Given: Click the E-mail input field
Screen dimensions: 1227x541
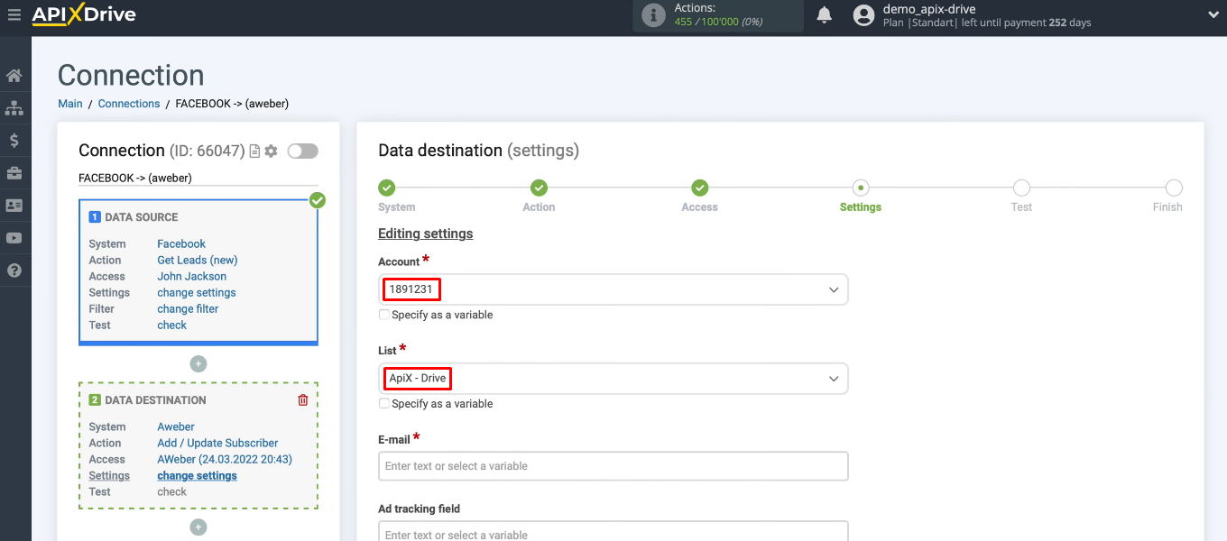Looking at the screenshot, I should 613,466.
